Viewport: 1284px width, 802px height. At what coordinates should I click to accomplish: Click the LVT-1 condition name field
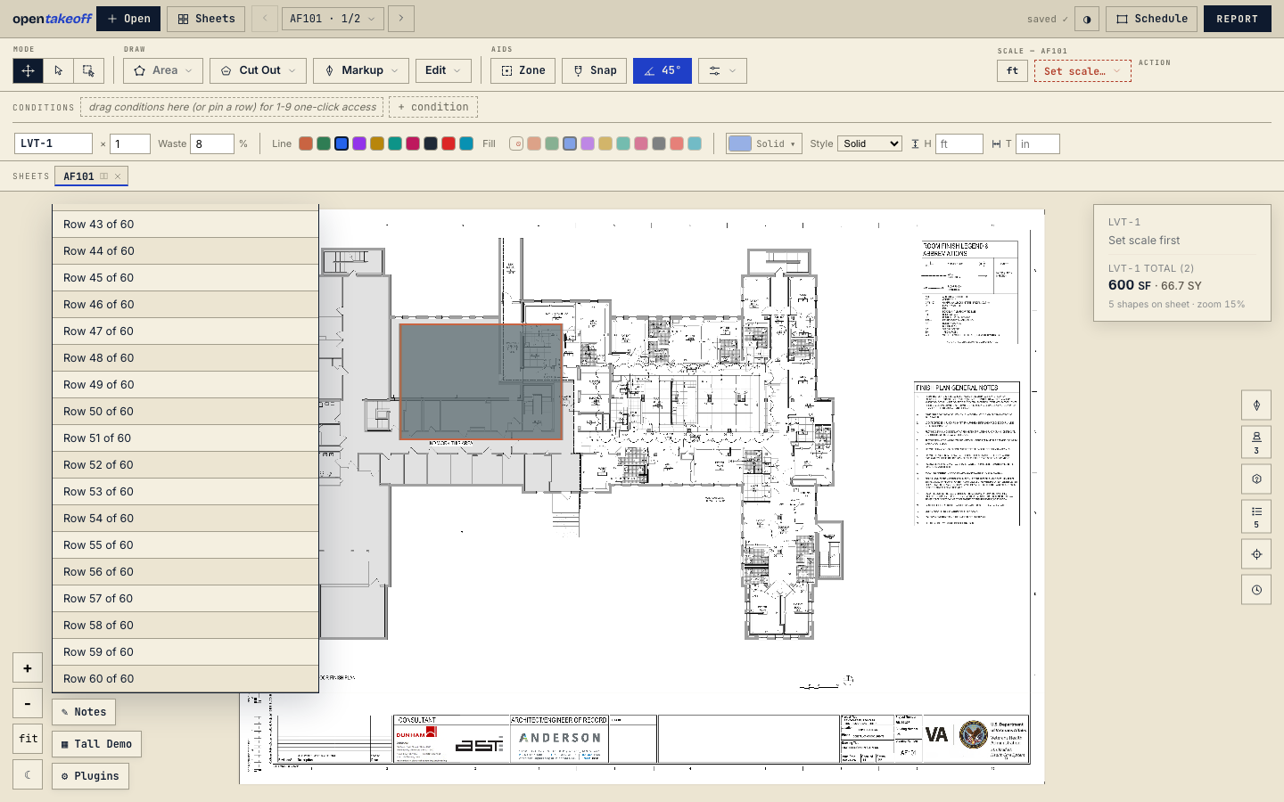53,143
